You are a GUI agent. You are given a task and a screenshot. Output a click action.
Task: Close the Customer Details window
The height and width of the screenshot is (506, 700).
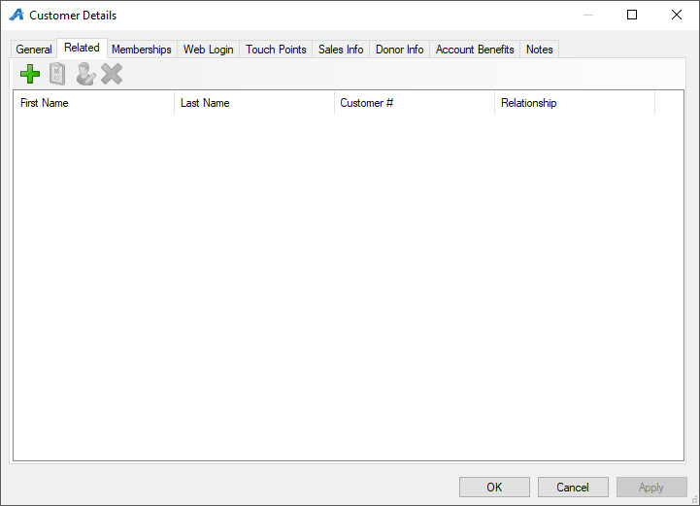(677, 15)
